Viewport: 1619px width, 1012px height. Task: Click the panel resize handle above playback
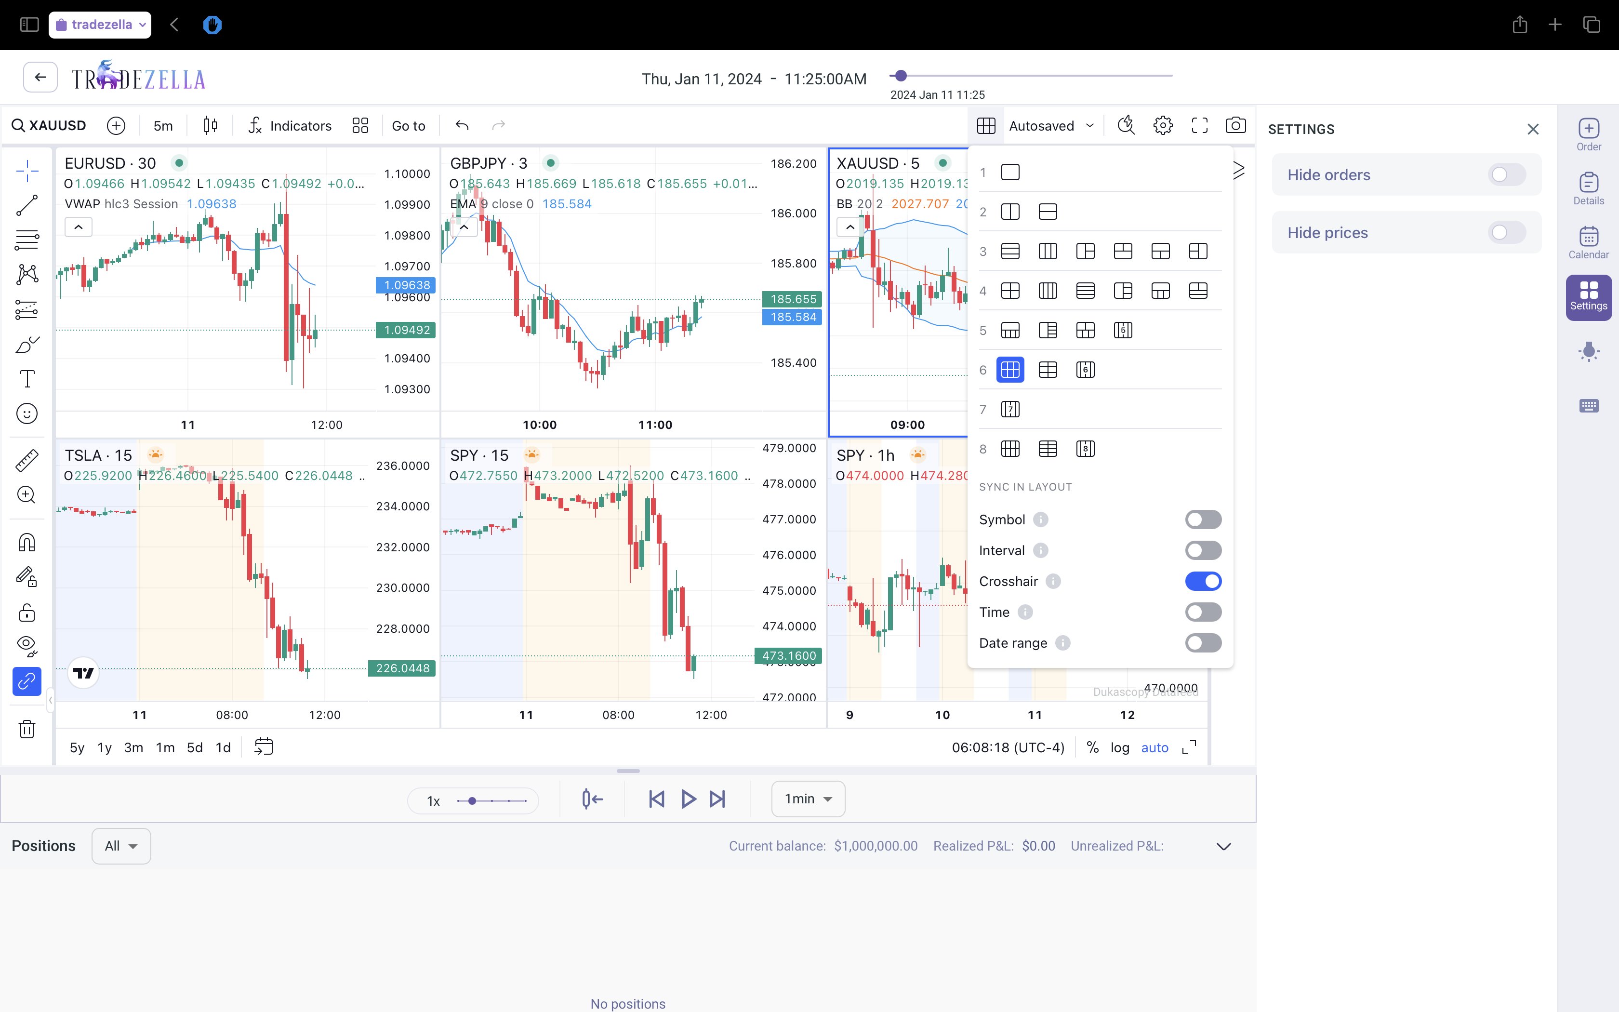627,771
